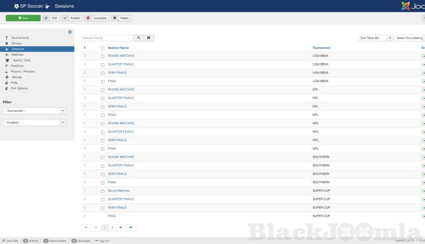Image resolution: width=425 pixels, height=244 pixels.
Task: Click the search magnifier icon button
Action: click(x=138, y=38)
